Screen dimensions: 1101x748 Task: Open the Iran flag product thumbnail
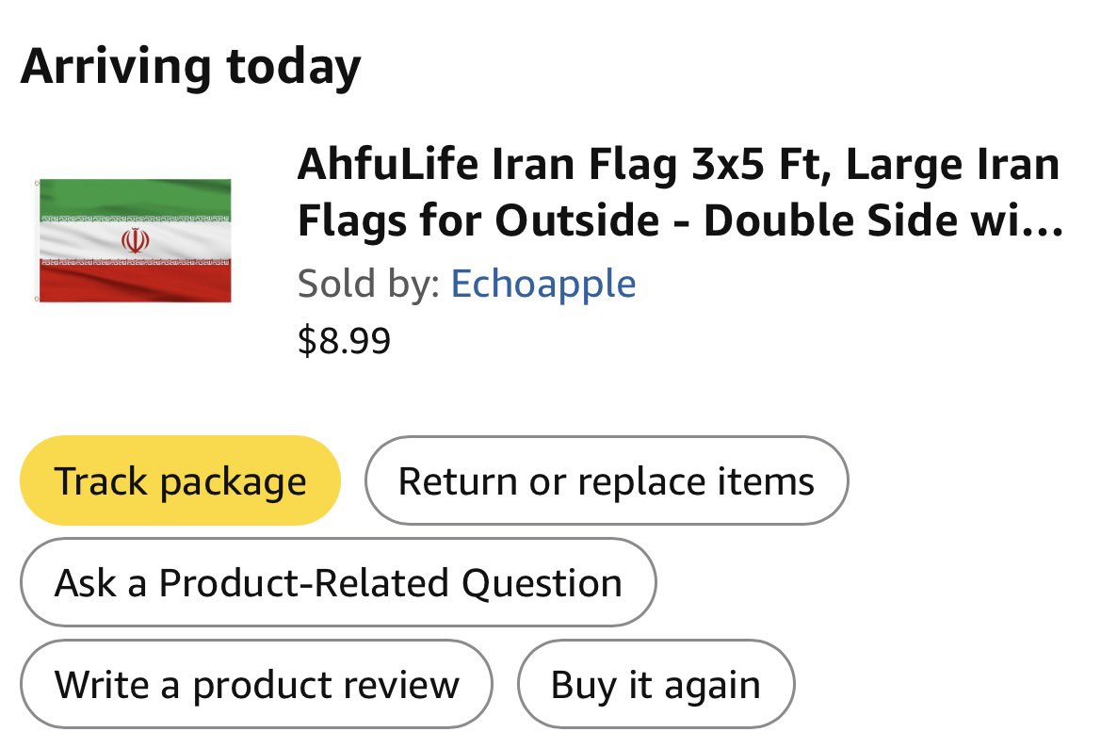135,240
